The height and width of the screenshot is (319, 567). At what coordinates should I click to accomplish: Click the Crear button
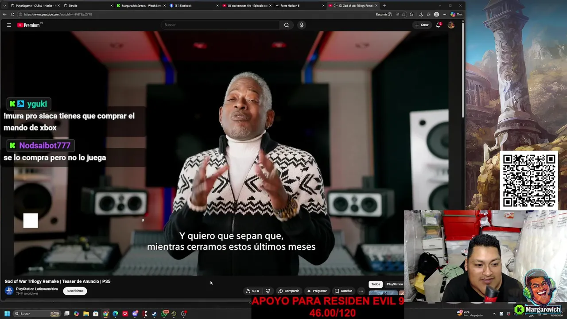pyautogui.click(x=422, y=25)
